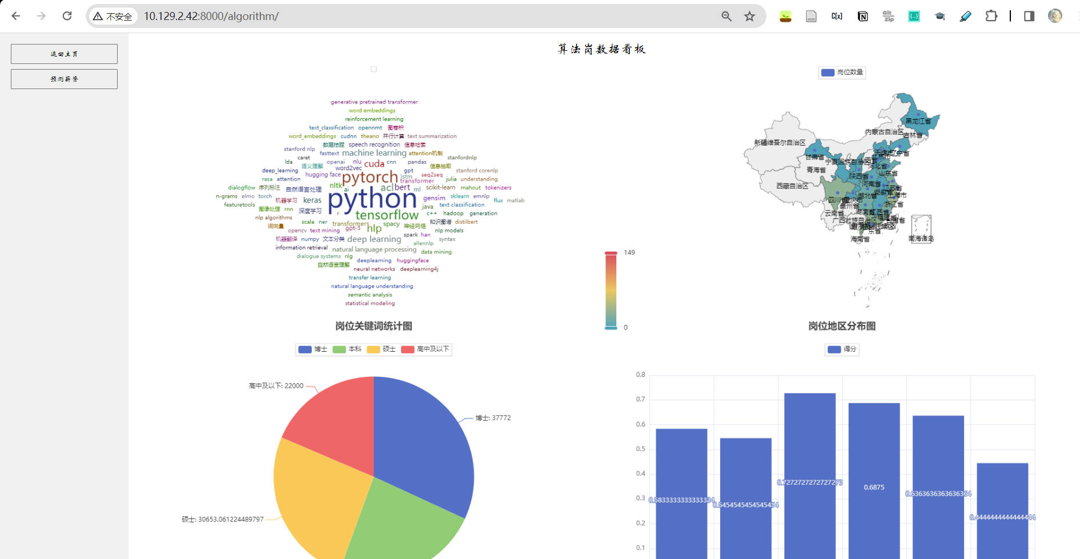
Task: Click the 算法岗数据看板 page title
Action: 601,49
